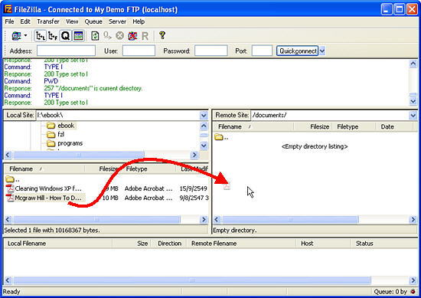Click the queue Status column header
Image resolution: width=421 pixels, height=298 pixels.
pos(384,244)
